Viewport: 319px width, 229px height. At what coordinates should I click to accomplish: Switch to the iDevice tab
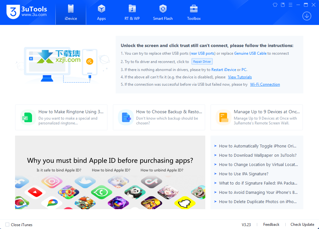[x=71, y=13]
